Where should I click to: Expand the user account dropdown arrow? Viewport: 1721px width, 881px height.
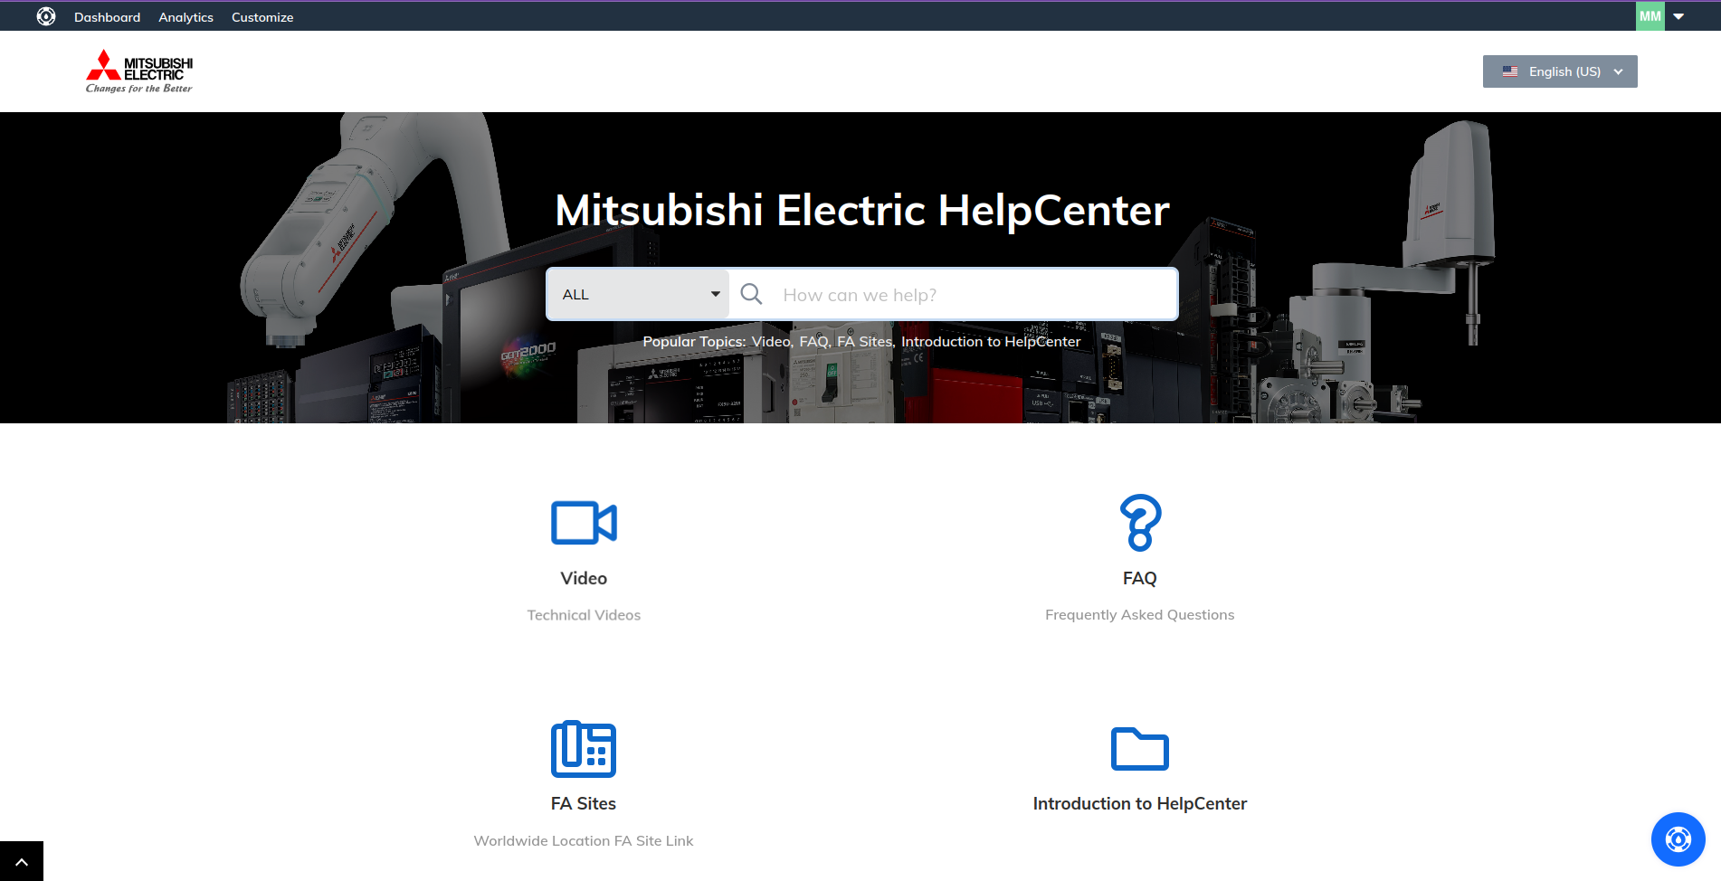click(x=1678, y=16)
